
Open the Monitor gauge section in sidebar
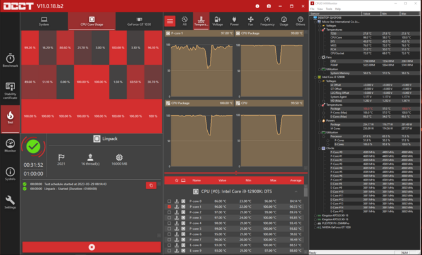(x=10, y=146)
